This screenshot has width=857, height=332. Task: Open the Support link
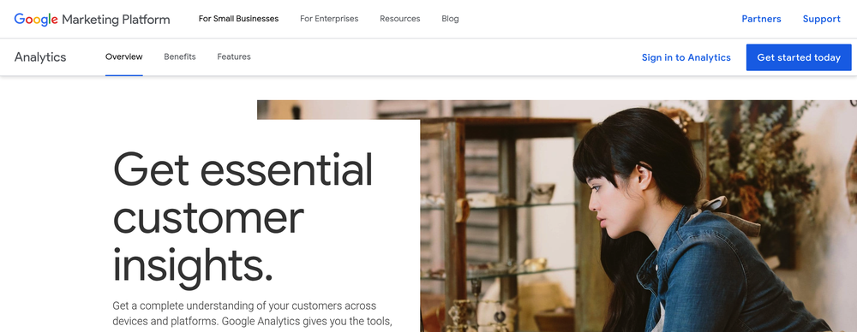(822, 19)
